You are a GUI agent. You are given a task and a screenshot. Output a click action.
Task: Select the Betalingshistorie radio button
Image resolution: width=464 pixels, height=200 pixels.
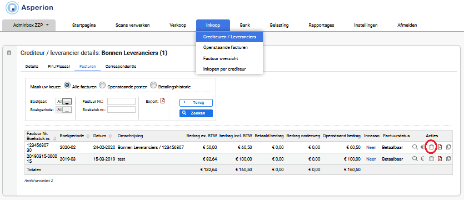(x=153, y=85)
